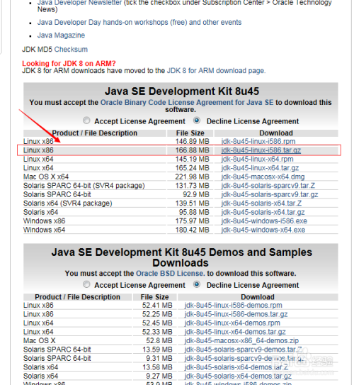The image size is (354, 385).
Task: Download jdk-8u45-solaris-x64.tar.Z
Action: [x=261, y=203]
